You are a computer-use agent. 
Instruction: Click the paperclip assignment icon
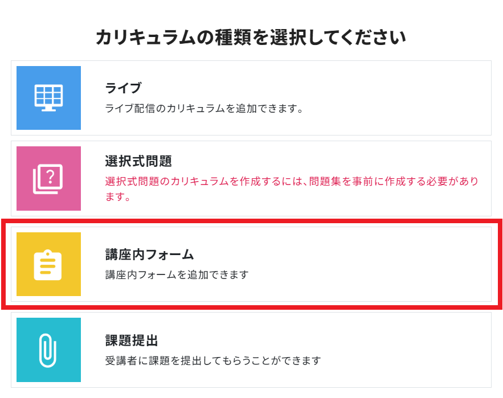[48, 350]
